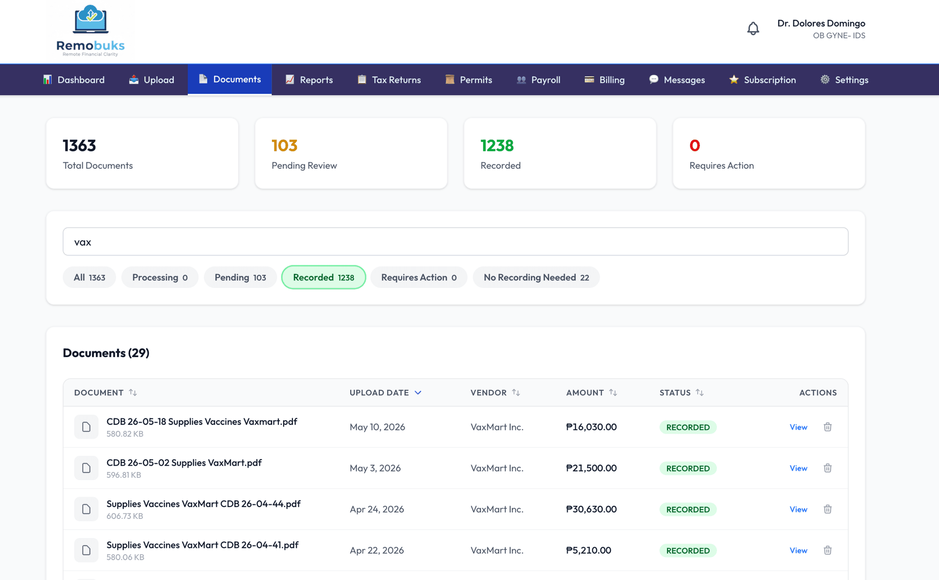Screen dimensions: 939x580
Task: Click the Remobuks logo
Action: (90, 31)
